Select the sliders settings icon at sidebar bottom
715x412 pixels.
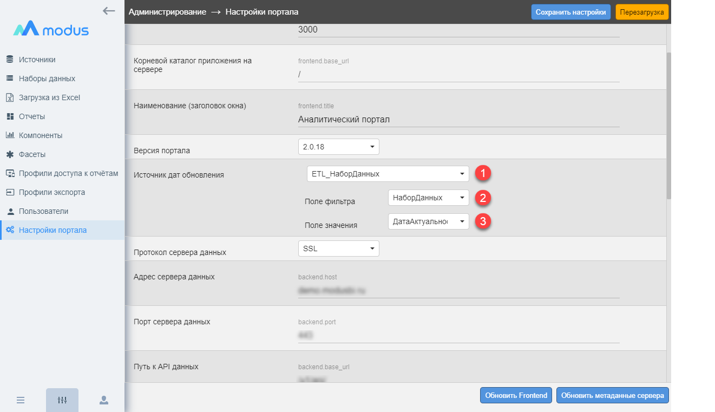click(62, 400)
